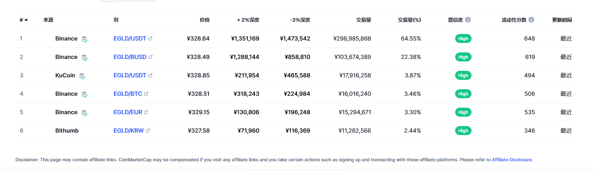
Task: Open external link icon next to EGLD/BUSD
Action: point(150,57)
